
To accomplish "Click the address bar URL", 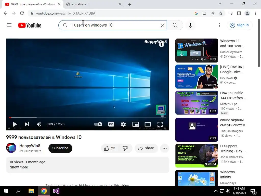I will 66,13.
